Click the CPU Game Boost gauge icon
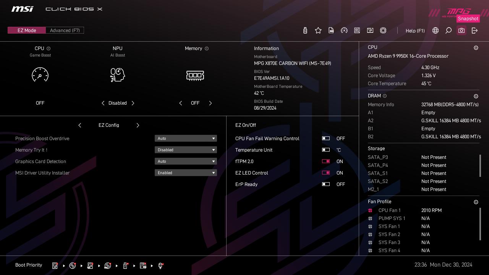Screen dimensions: 489x275 40,75
